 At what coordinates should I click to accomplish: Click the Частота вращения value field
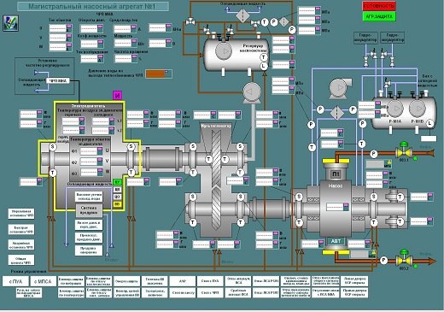pyautogui.click(x=126, y=59)
